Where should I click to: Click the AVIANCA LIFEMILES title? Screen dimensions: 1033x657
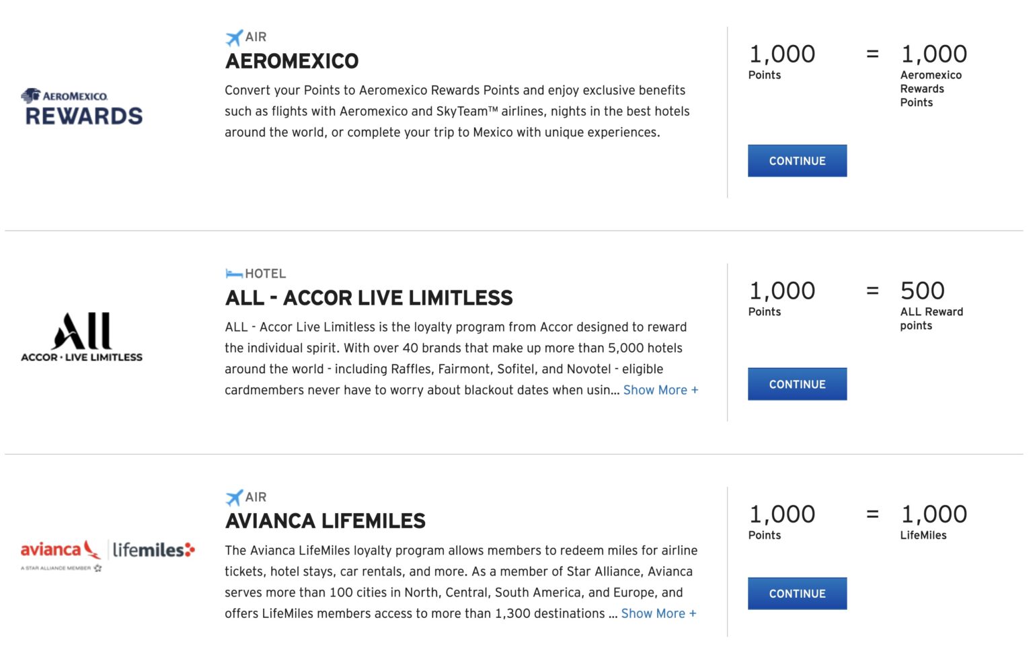326,520
